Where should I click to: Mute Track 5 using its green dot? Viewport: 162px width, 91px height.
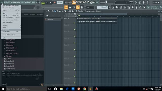pyautogui.click(x=74, y=50)
